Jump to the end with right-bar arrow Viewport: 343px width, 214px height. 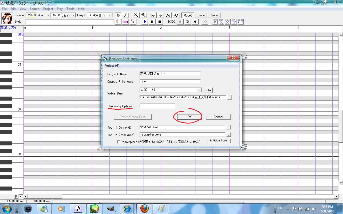coord(161,15)
